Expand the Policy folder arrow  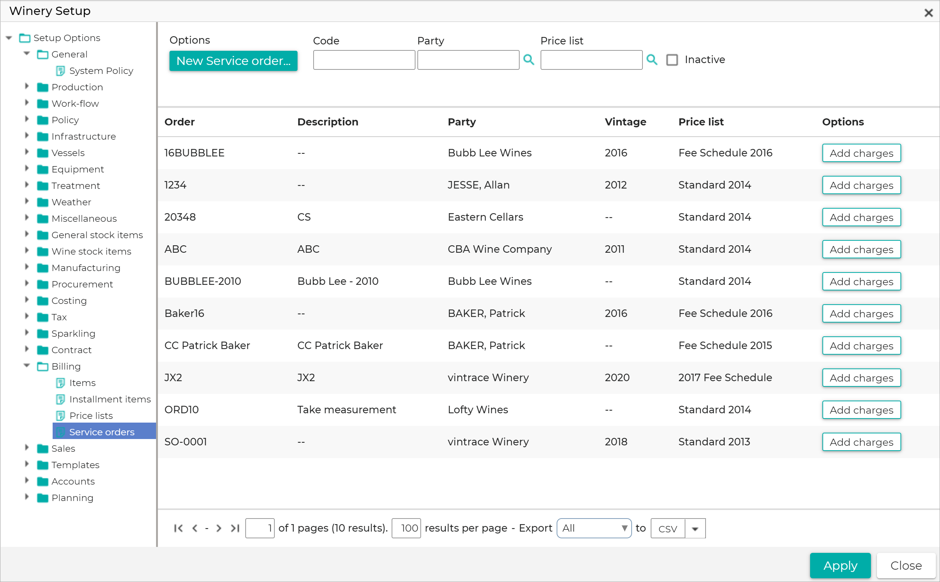pyautogui.click(x=27, y=119)
